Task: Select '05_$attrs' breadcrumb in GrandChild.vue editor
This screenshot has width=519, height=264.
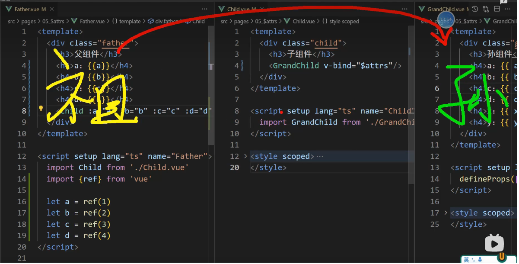Action: coord(466,21)
